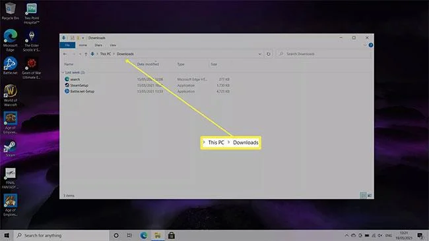Screen dimensions: 429x241
Task: Open Windows Start menu
Action: 7,235
